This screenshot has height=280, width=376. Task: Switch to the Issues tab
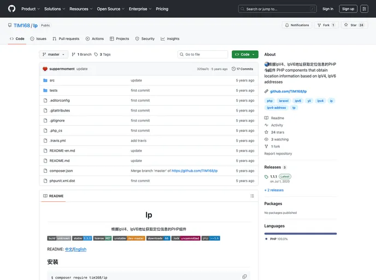38,39
